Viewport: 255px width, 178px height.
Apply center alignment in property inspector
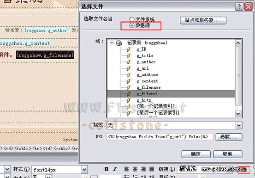[x=135, y=169]
